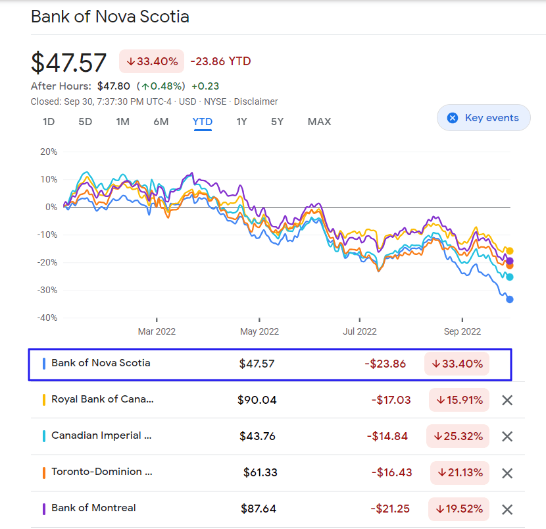
Task: Open the Disclaimer link
Action: tap(256, 101)
